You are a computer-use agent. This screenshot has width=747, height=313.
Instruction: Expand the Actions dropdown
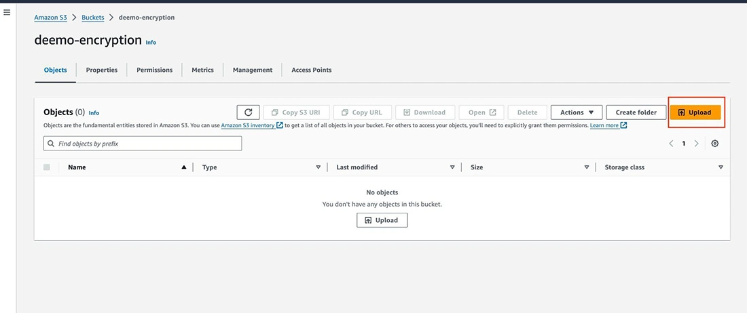point(577,112)
